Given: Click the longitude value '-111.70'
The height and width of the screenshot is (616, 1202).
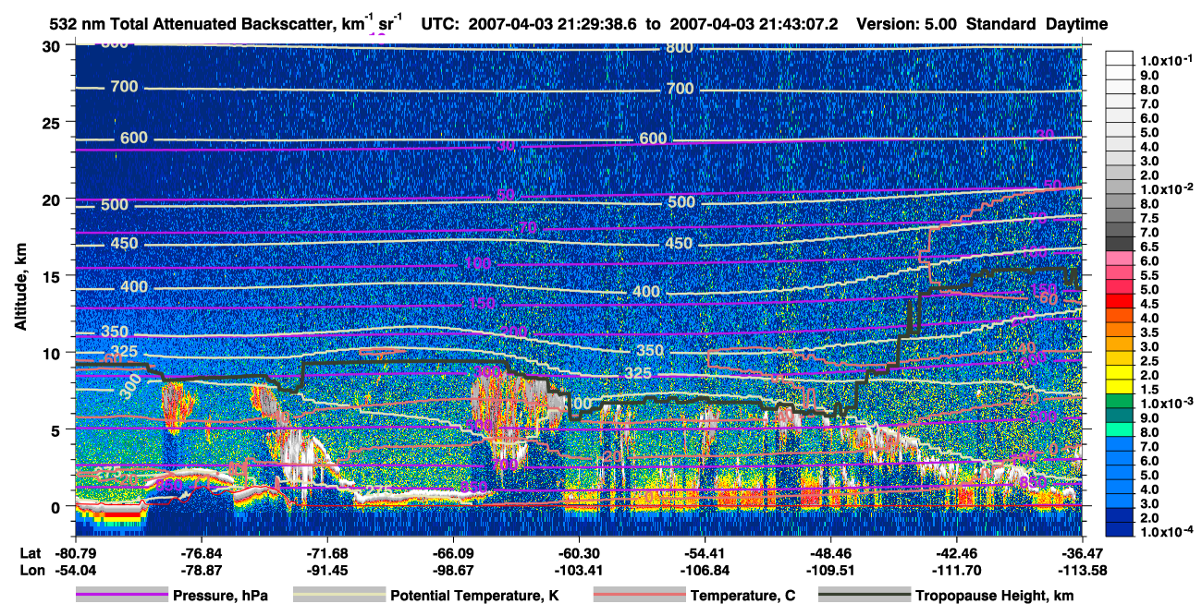Looking at the screenshot, I should (957, 570).
